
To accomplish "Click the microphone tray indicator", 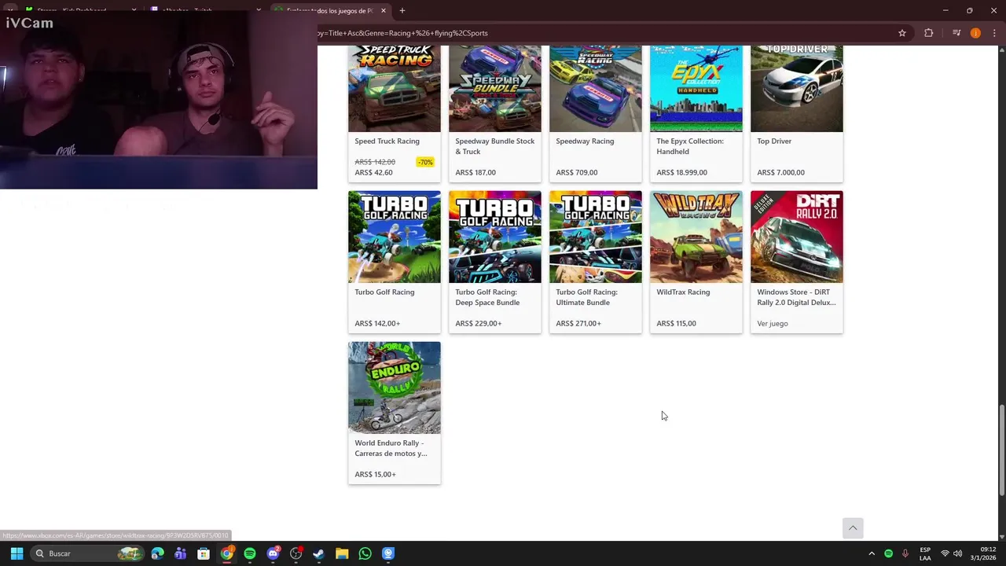I will point(905,553).
